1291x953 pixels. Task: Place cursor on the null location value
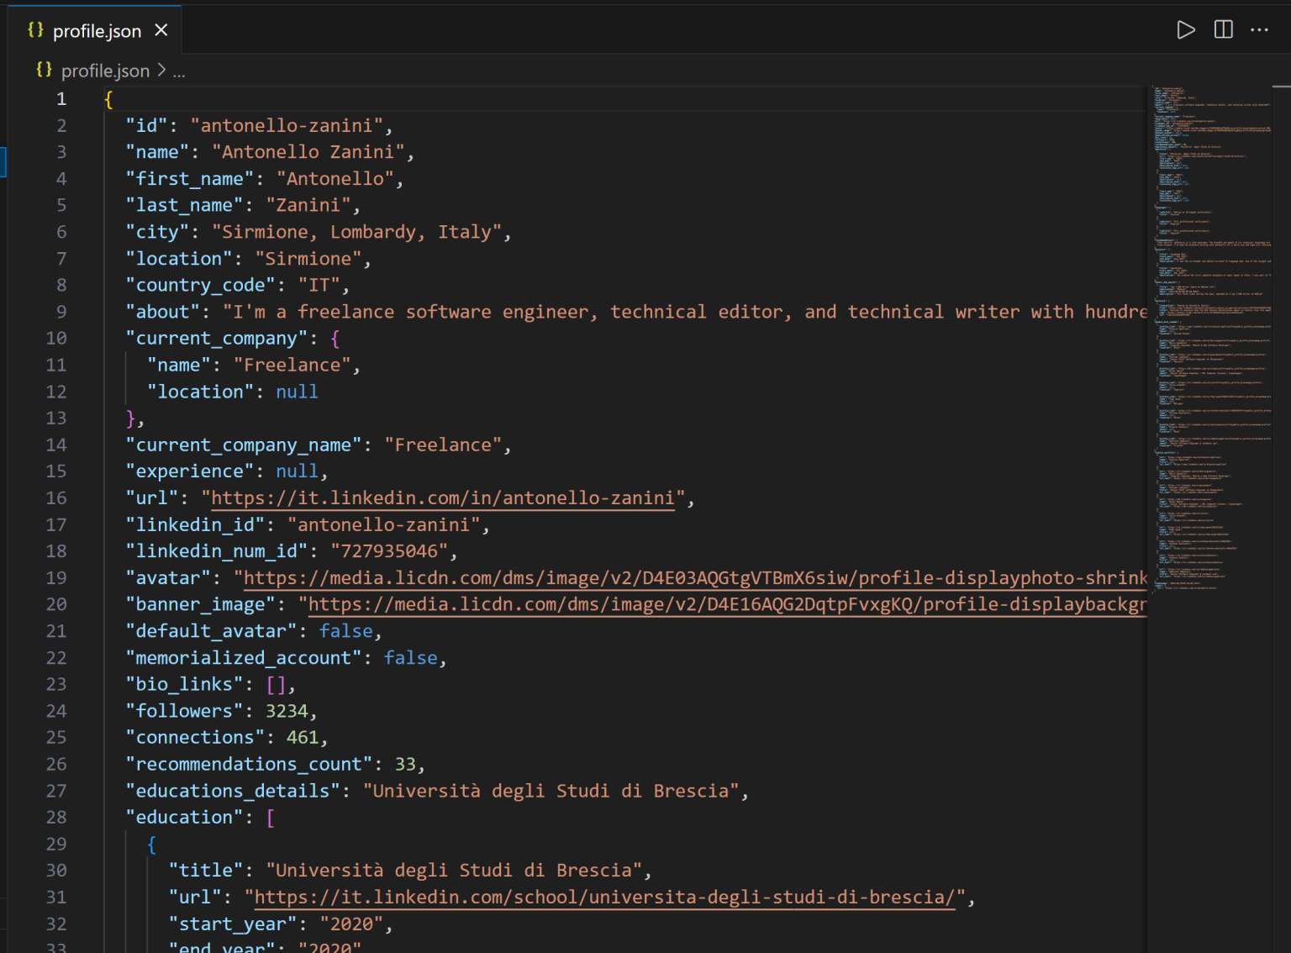[x=297, y=391]
